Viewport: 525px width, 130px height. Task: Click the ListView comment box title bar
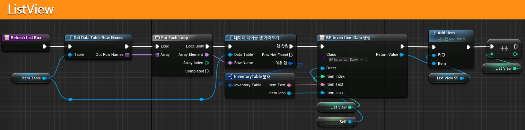coord(262,9)
